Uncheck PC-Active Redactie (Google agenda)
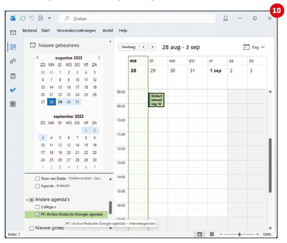287x243 pixels. [37, 214]
